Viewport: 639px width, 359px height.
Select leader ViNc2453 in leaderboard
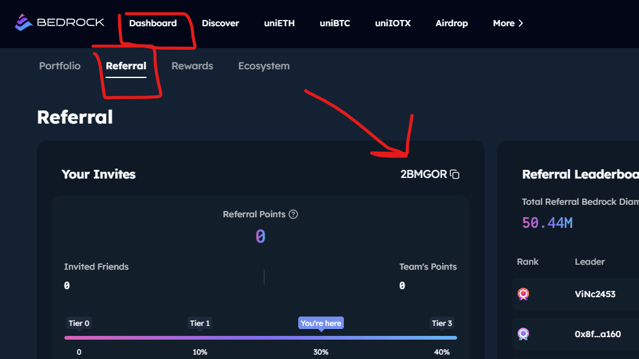point(595,294)
